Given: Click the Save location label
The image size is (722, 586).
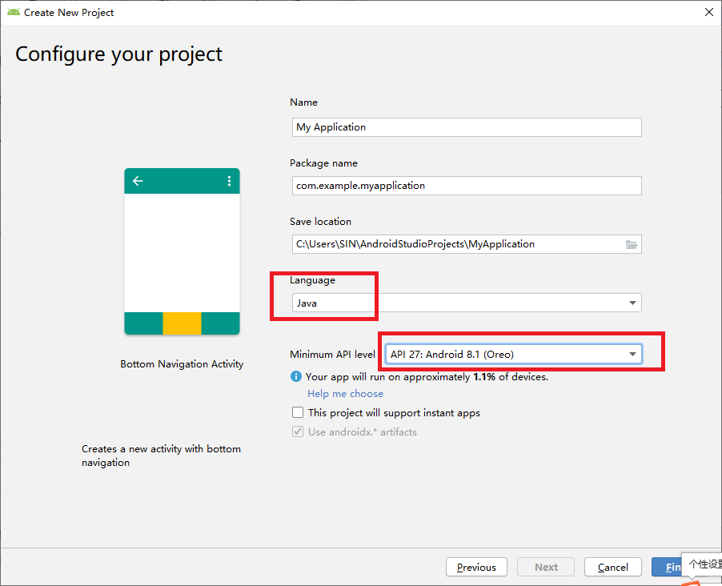Looking at the screenshot, I should pyautogui.click(x=320, y=222).
